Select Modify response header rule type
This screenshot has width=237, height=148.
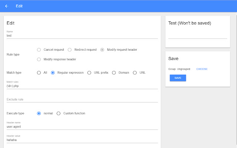(39, 59)
